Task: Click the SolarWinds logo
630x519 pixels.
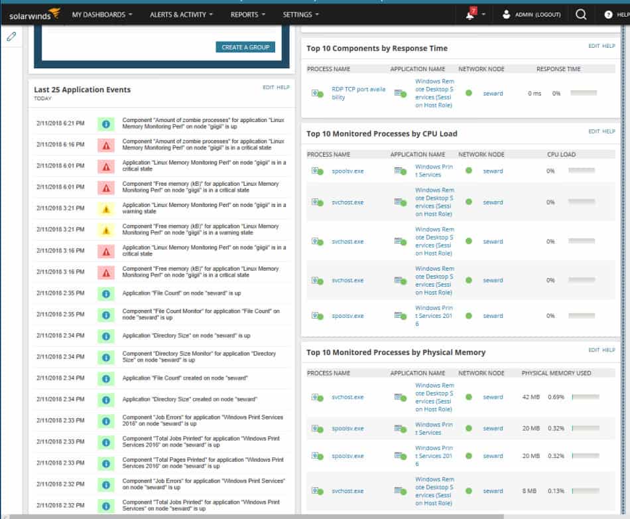Action: coord(34,15)
